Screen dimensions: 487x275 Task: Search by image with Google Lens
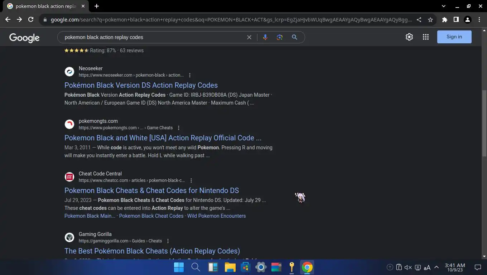(280, 37)
